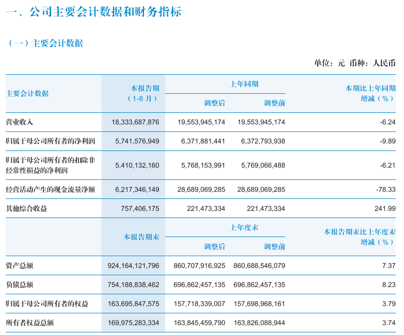Click the unit label 单位：元 币种：人民币
Image resolution: width=404 pixels, height=335 pixels.
click(x=355, y=63)
